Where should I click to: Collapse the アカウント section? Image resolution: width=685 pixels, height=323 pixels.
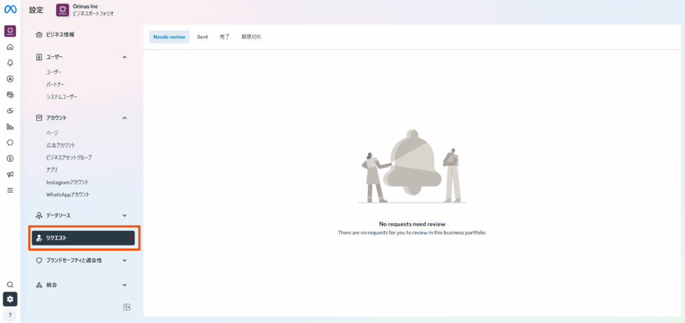(124, 118)
